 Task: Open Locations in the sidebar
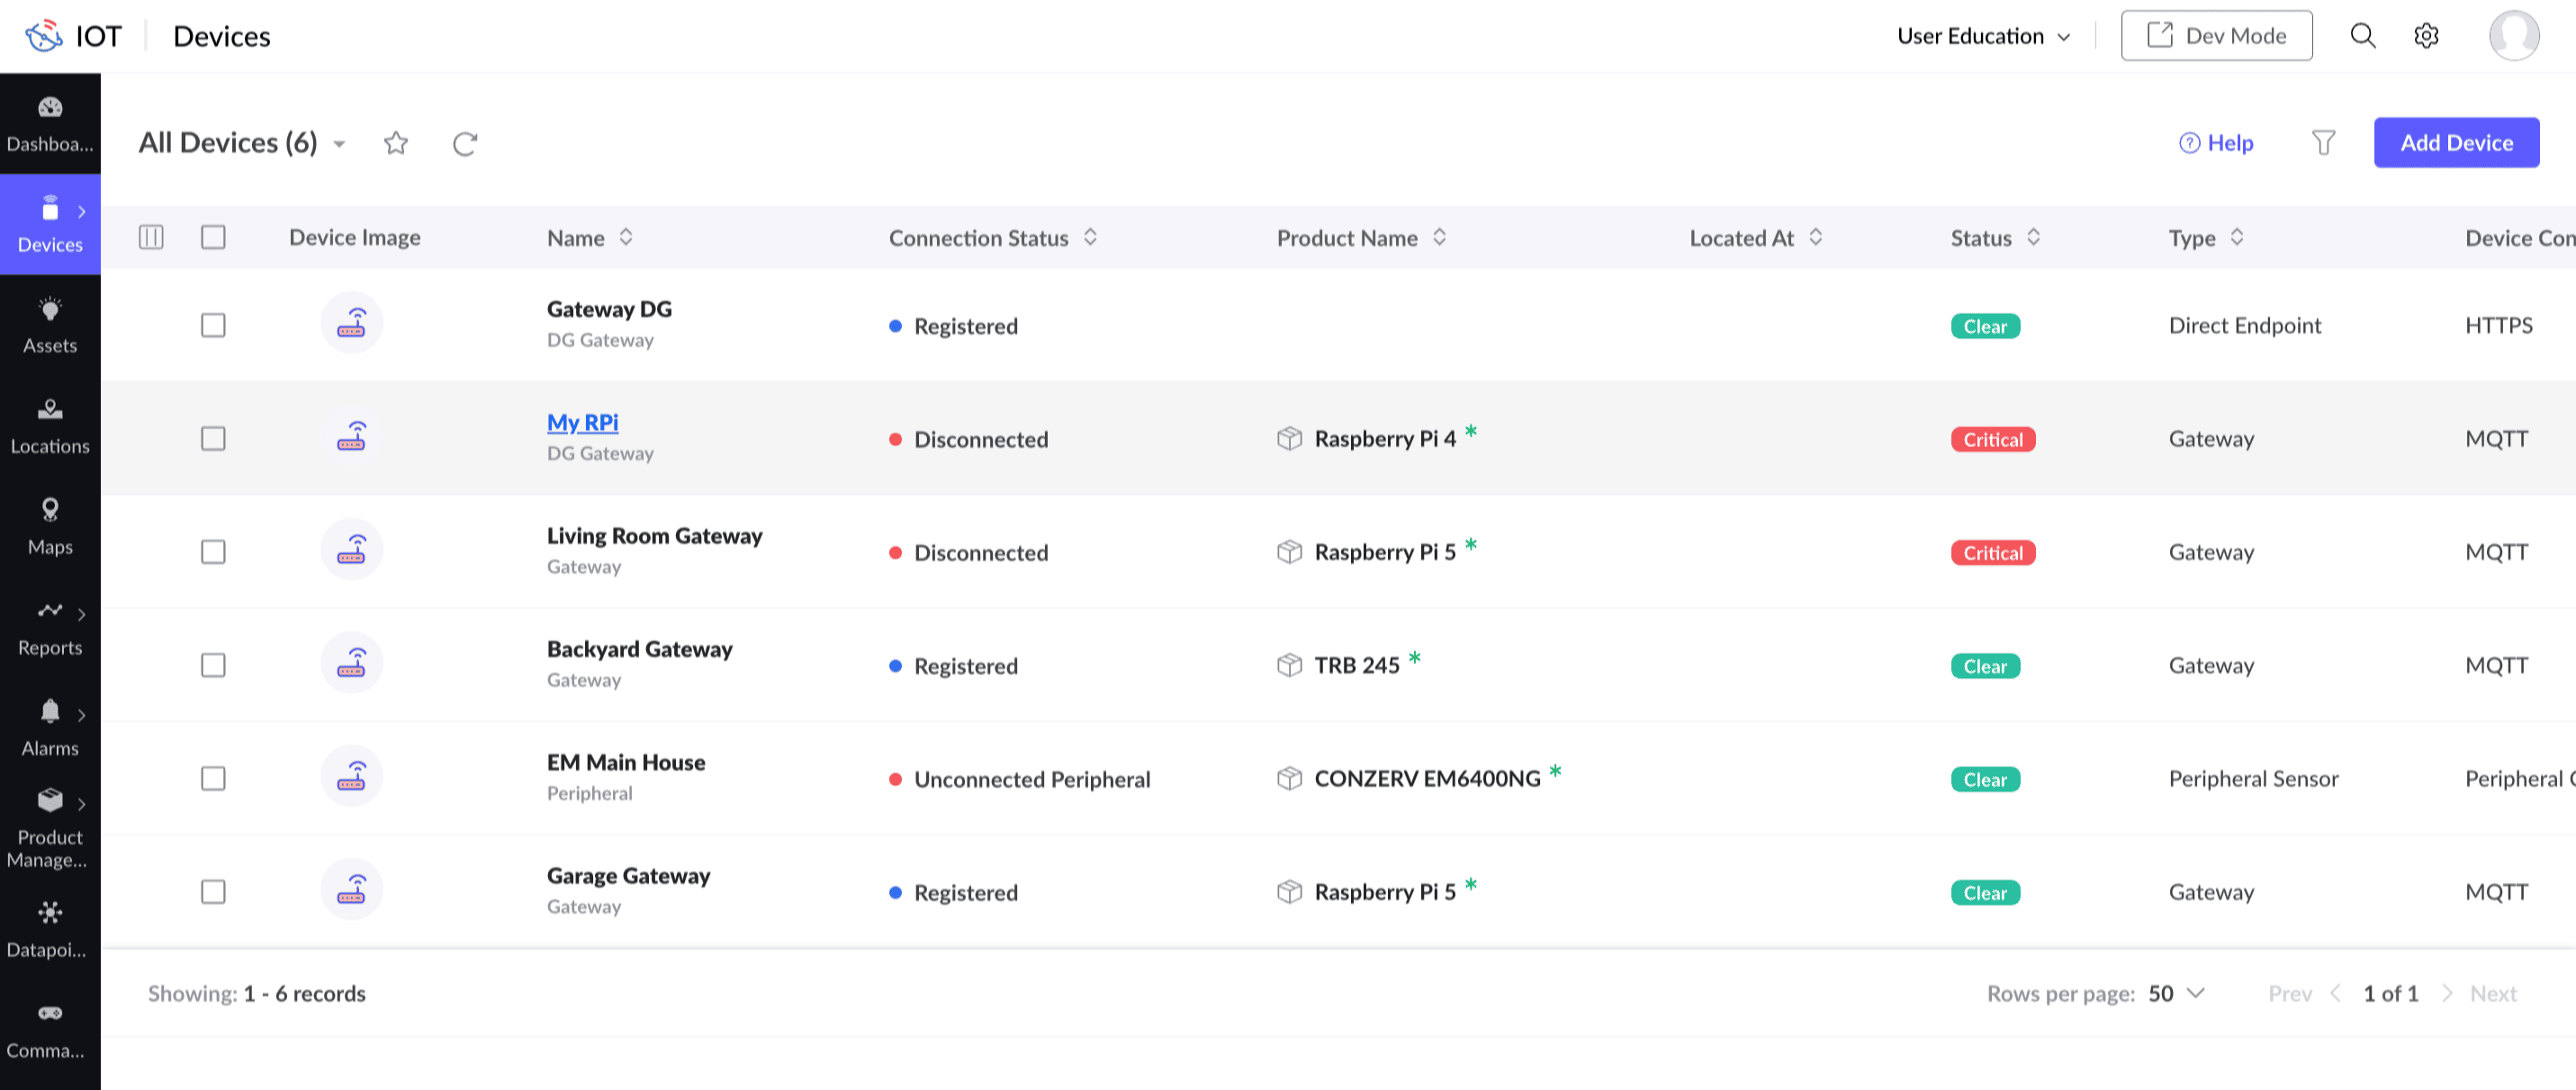tap(50, 424)
